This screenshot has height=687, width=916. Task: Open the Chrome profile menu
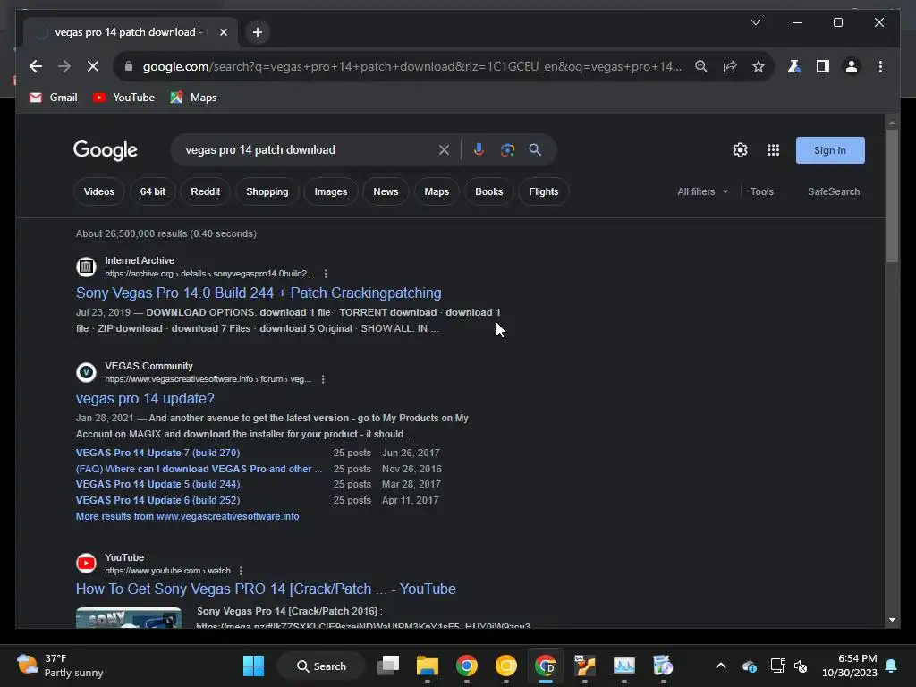852,66
